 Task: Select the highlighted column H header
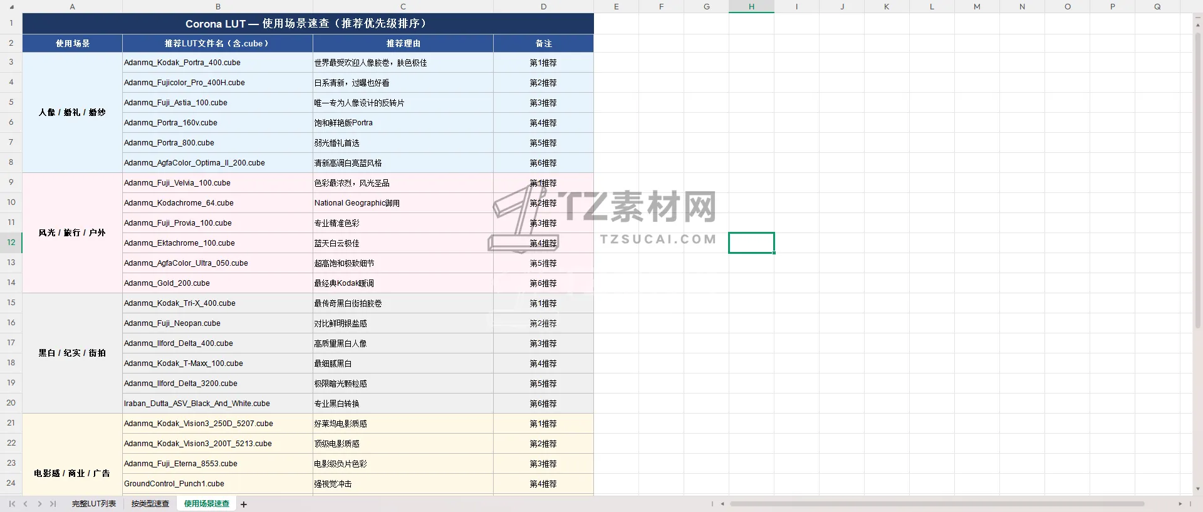[x=751, y=7]
